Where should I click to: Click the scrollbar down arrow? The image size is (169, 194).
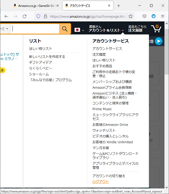click(167, 187)
